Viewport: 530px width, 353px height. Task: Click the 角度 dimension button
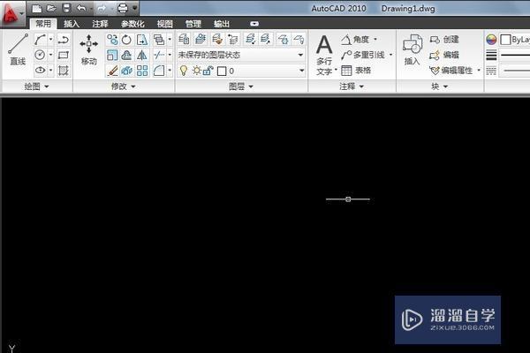(355, 40)
